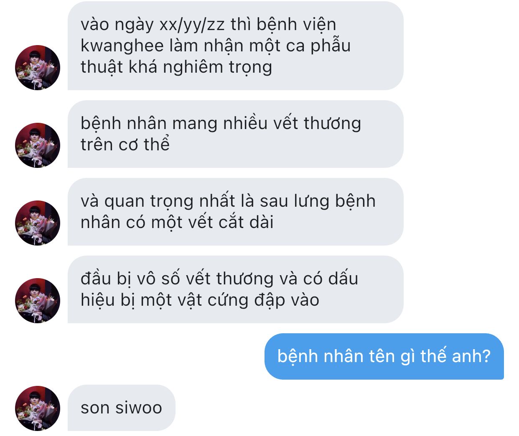Select avatar beside "và quan trọng nhất" message
This screenshot has height=436, width=519.
[38, 223]
